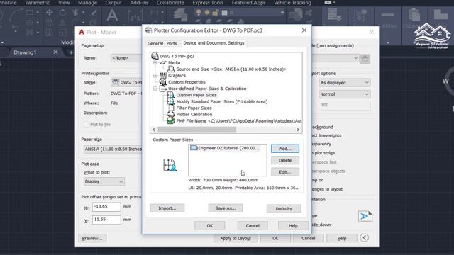The width and height of the screenshot is (454, 255).
Task: Select the Dimension tool in the ribbon
Action: click(135, 16)
